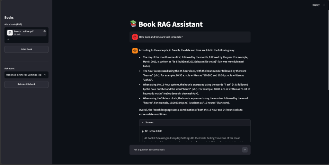Click the user question message bubble

(x=190, y=37)
